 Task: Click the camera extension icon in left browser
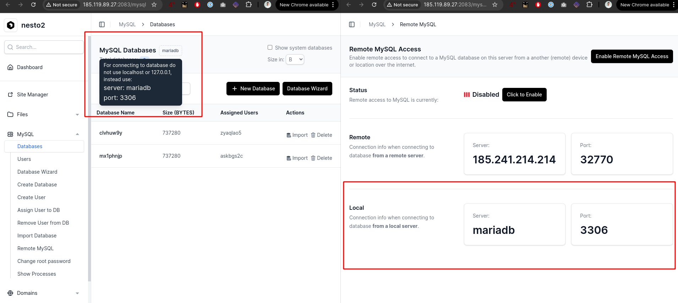tap(223, 5)
